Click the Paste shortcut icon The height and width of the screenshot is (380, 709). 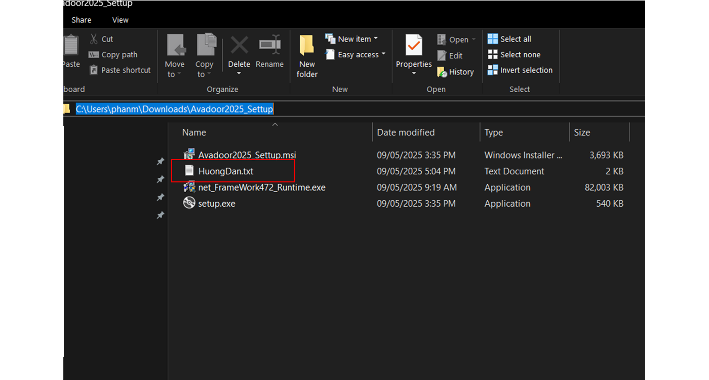click(94, 70)
